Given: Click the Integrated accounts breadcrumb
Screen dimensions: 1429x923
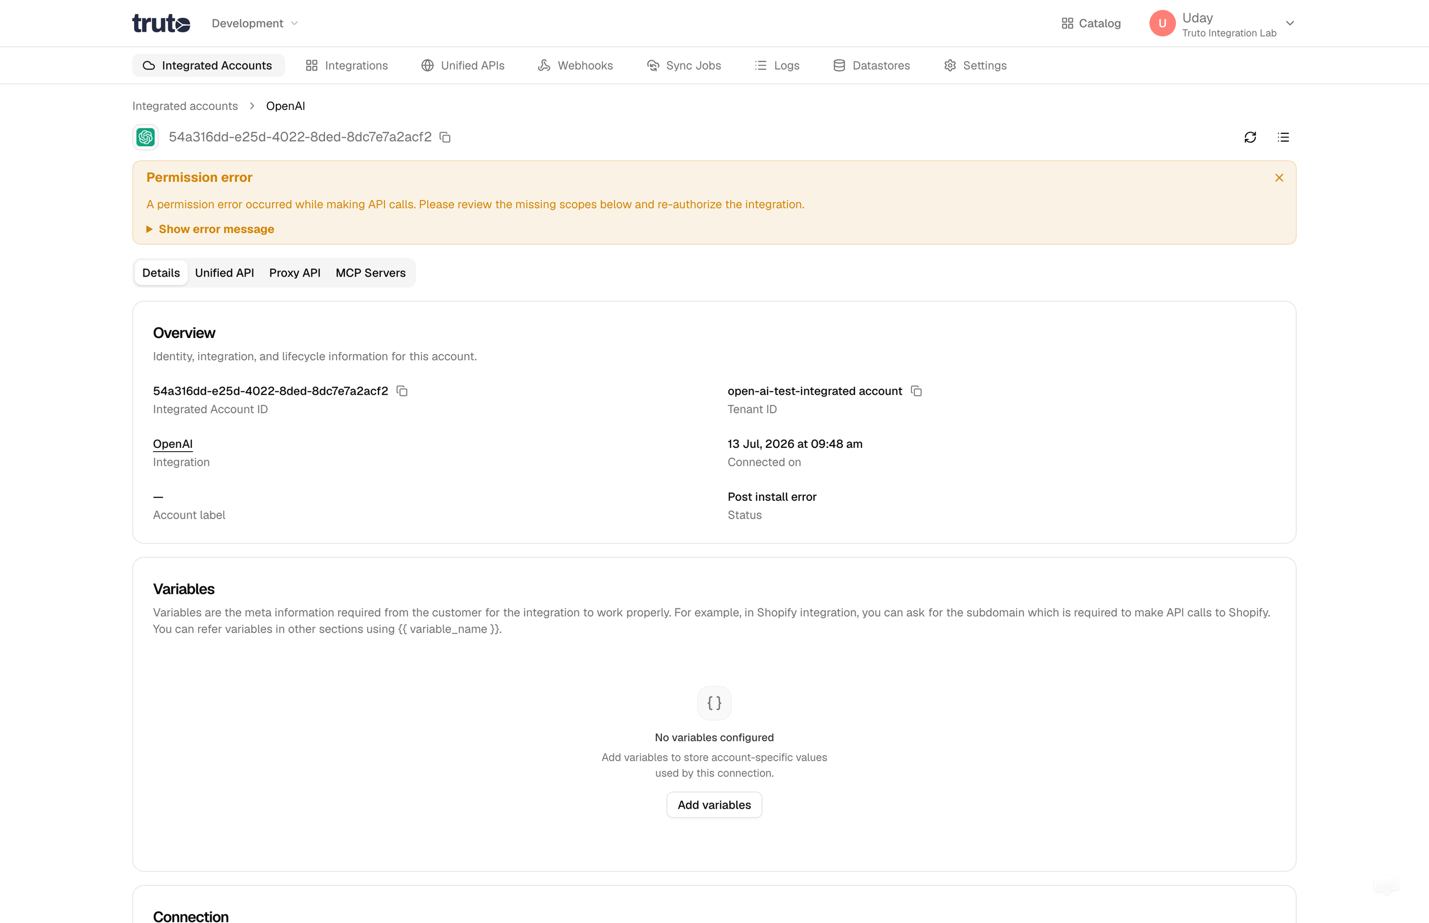Looking at the screenshot, I should pyautogui.click(x=185, y=106).
